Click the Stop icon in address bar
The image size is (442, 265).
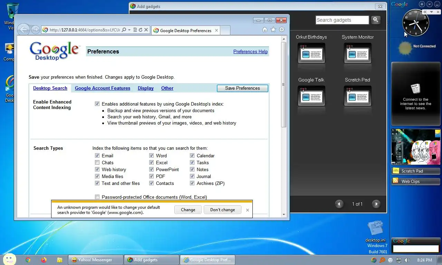146,30
